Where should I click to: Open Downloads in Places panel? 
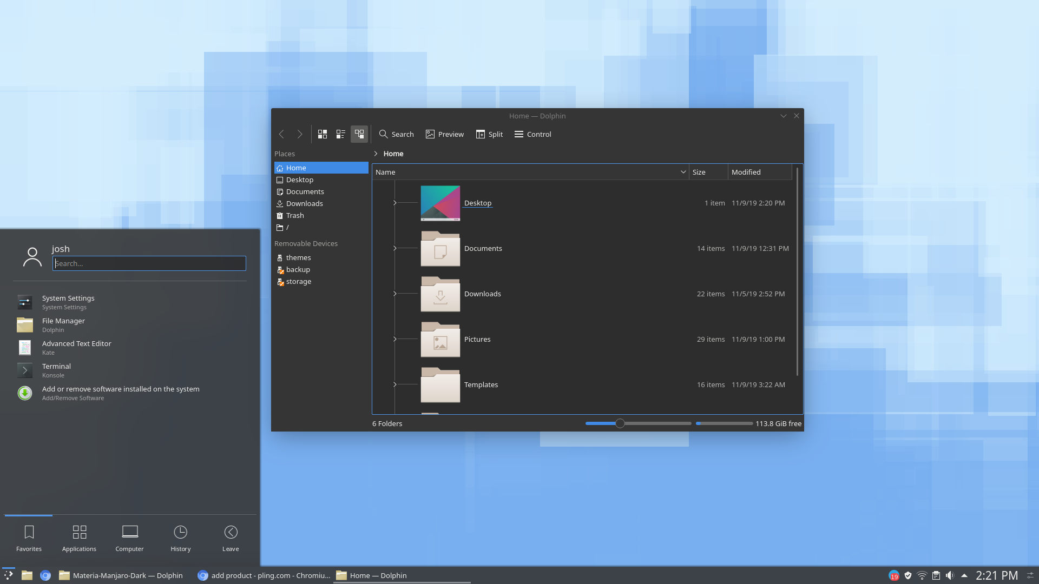pos(321,203)
